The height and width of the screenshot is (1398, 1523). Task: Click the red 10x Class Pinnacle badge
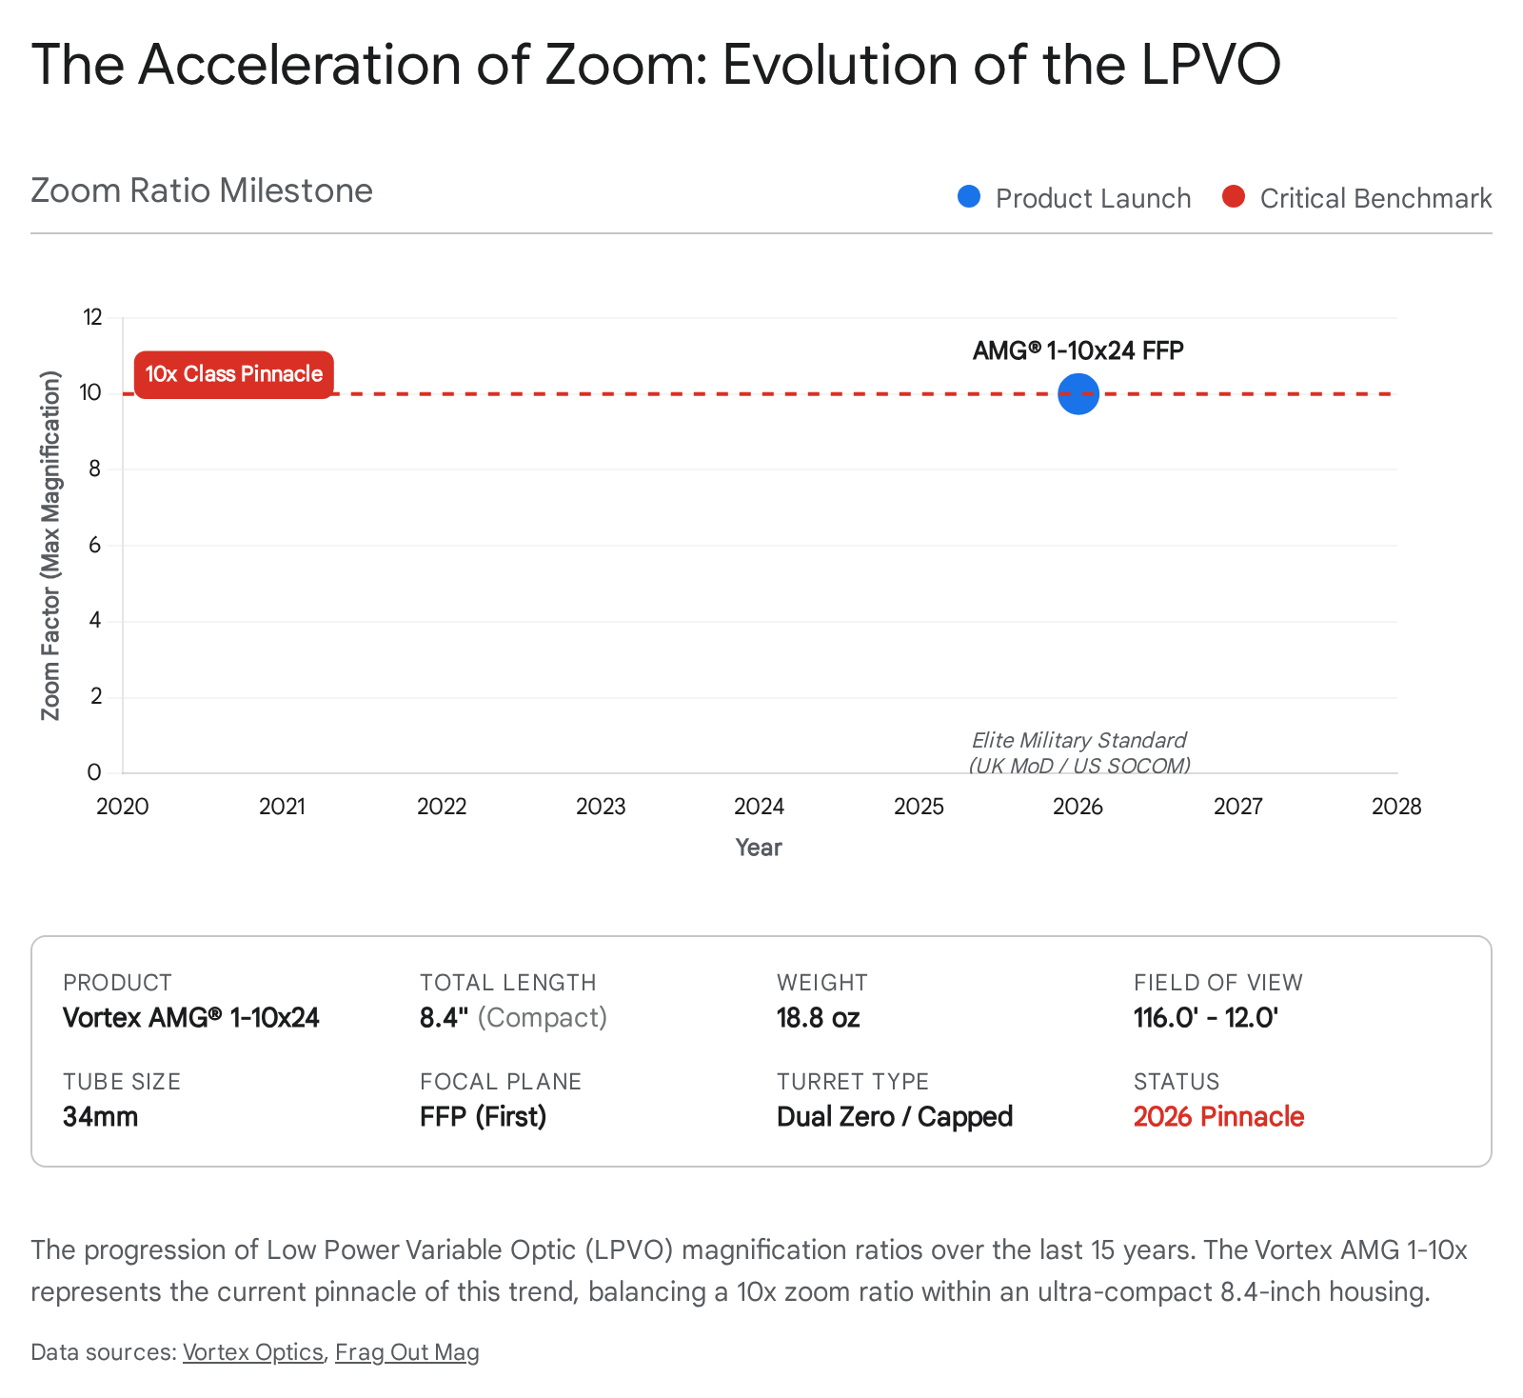[x=234, y=374]
